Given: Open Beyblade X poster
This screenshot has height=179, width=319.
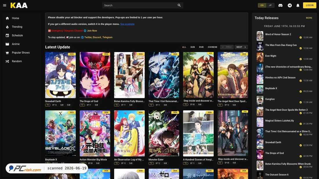Looking at the screenshot, I should tap(60, 133).
